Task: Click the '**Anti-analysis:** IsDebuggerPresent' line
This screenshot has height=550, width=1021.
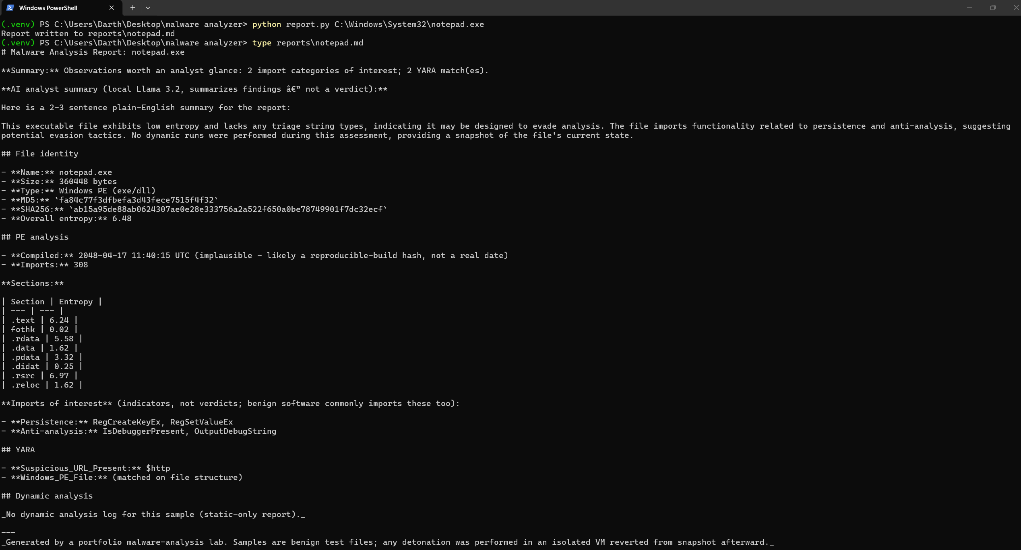Action: tap(139, 431)
